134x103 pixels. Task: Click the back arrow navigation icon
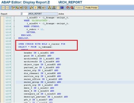click(x=3, y=8)
